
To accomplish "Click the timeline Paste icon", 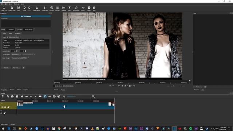I will point(17,96).
